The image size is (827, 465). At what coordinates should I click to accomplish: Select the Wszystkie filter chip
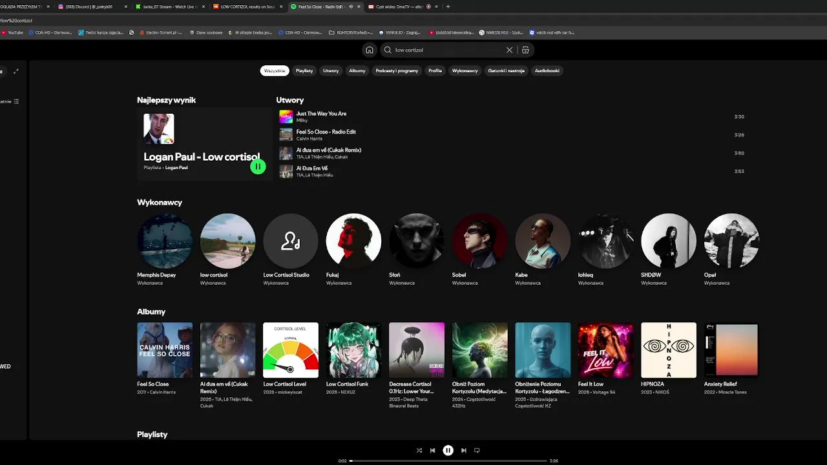tap(275, 70)
